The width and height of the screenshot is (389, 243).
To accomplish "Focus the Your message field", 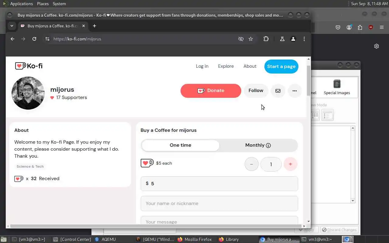I will [x=219, y=221].
